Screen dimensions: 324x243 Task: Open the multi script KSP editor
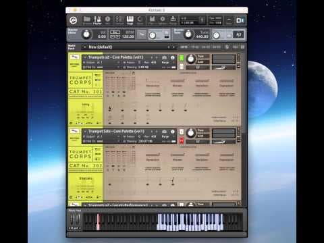click(x=227, y=47)
